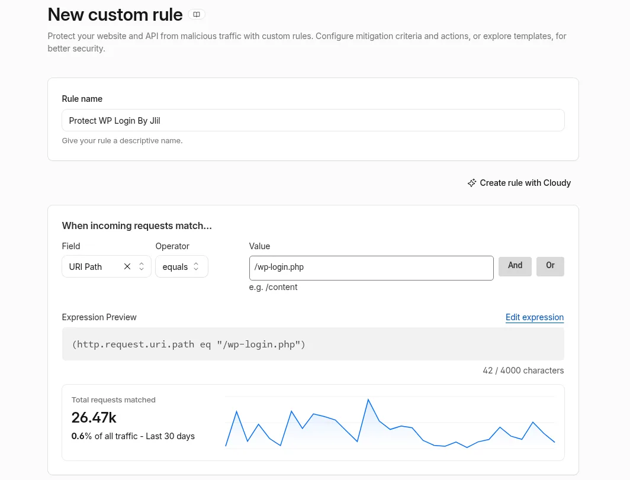The height and width of the screenshot is (480, 630).
Task: Click the 'Expression Preview' label
Action: click(x=99, y=317)
